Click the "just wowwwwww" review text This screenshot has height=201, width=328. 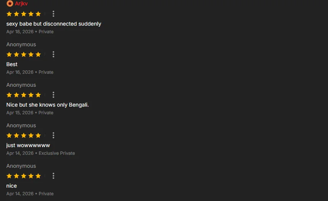28,145
